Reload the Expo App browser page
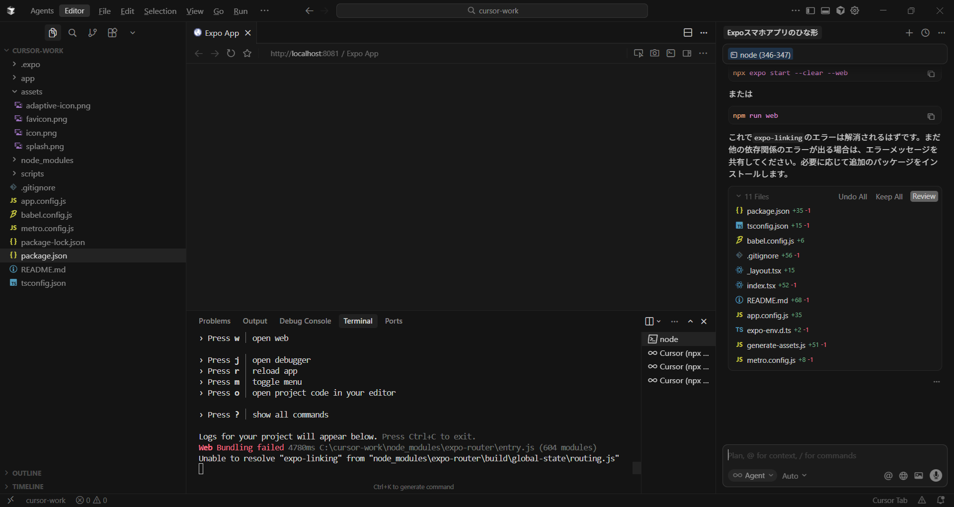The width and height of the screenshot is (954, 507). (231, 53)
